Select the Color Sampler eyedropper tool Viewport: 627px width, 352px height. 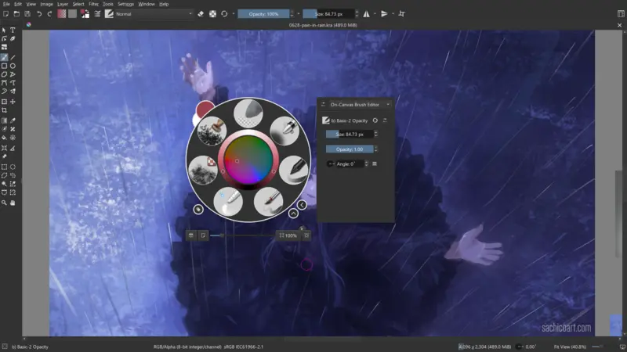point(13,120)
